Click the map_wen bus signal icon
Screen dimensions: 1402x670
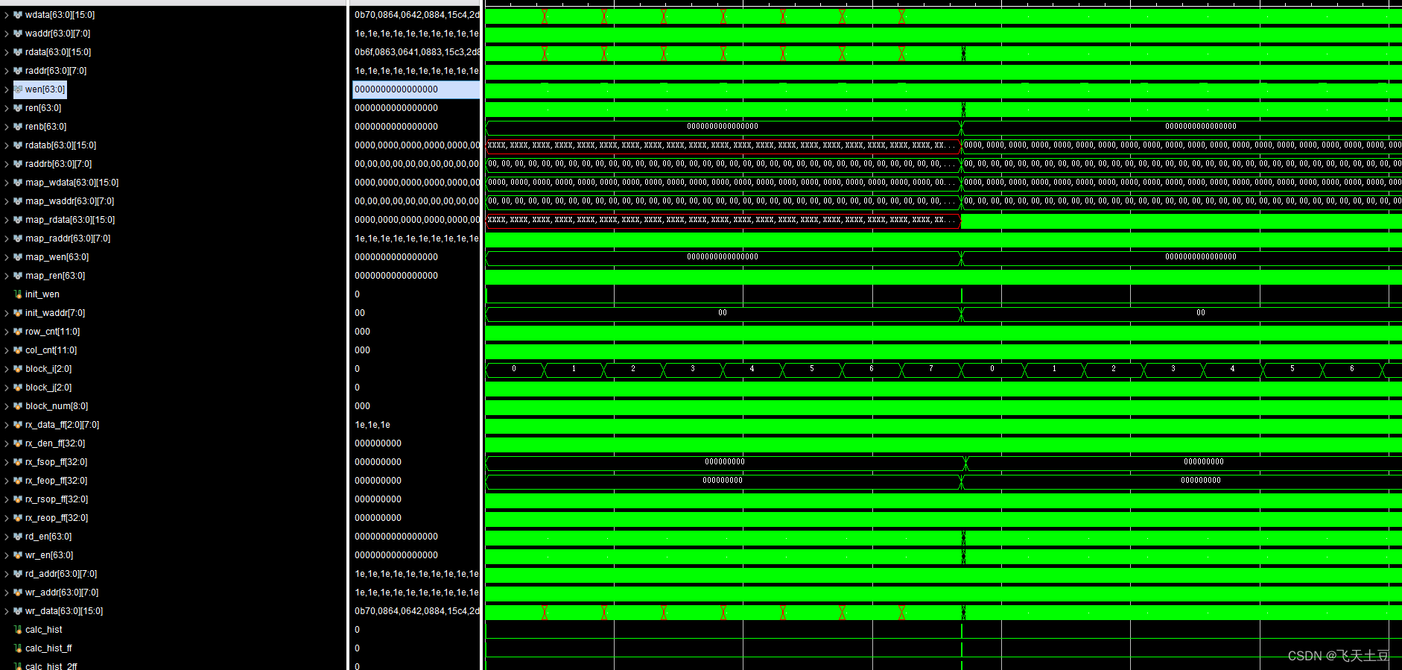tap(18, 257)
